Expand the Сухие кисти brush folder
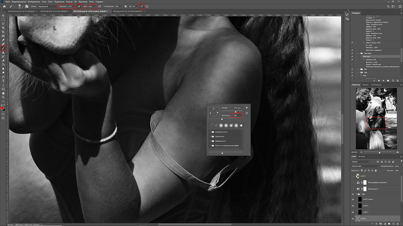 coord(210,137)
